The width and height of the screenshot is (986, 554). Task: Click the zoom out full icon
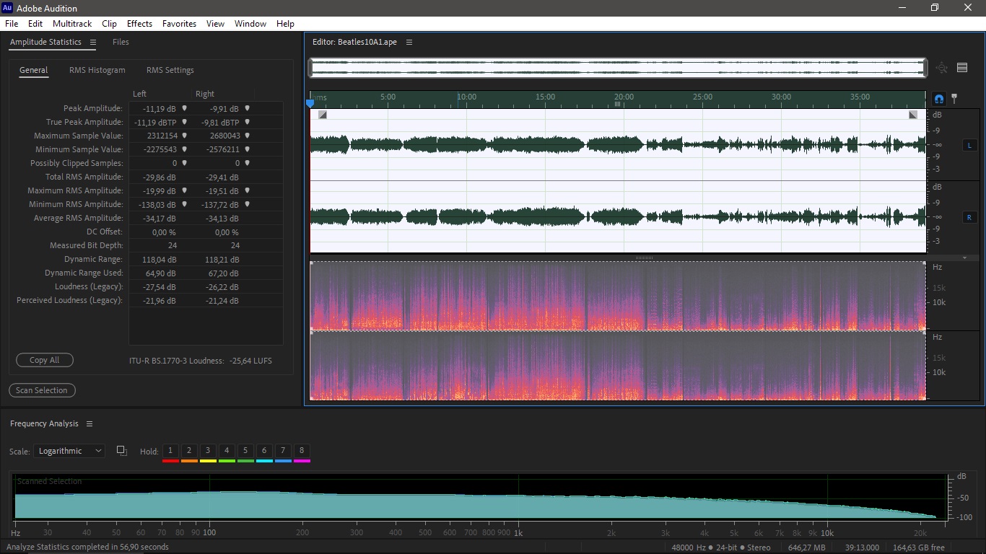click(941, 68)
